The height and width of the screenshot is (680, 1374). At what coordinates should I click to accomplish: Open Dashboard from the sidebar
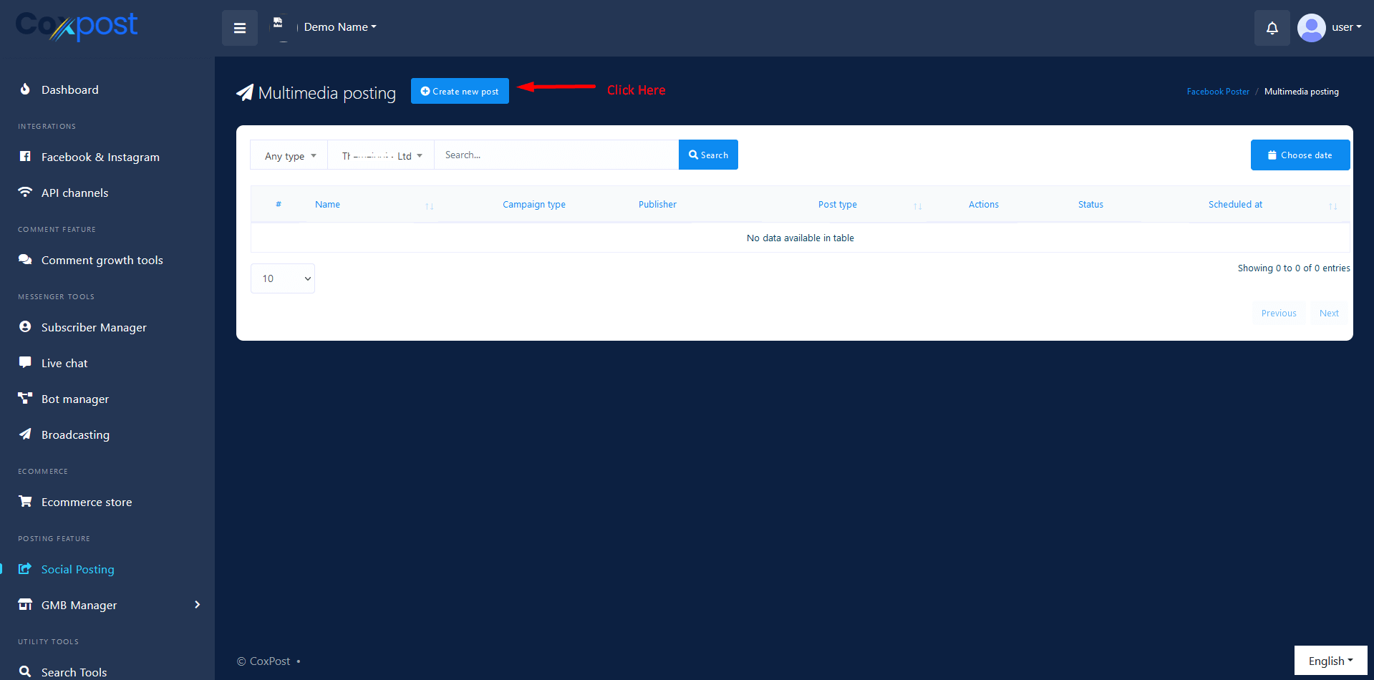pyautogui.click(x=69, y=89)
